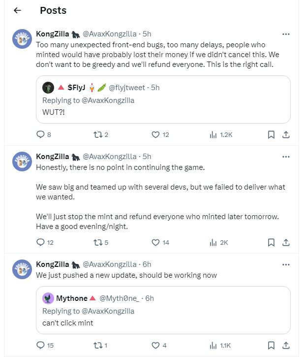Bookmark the 'pushed a new update' post
Image resolution: width=306 pixels, height=357 pixels.
pyautogui.click(x=271, y=345)
